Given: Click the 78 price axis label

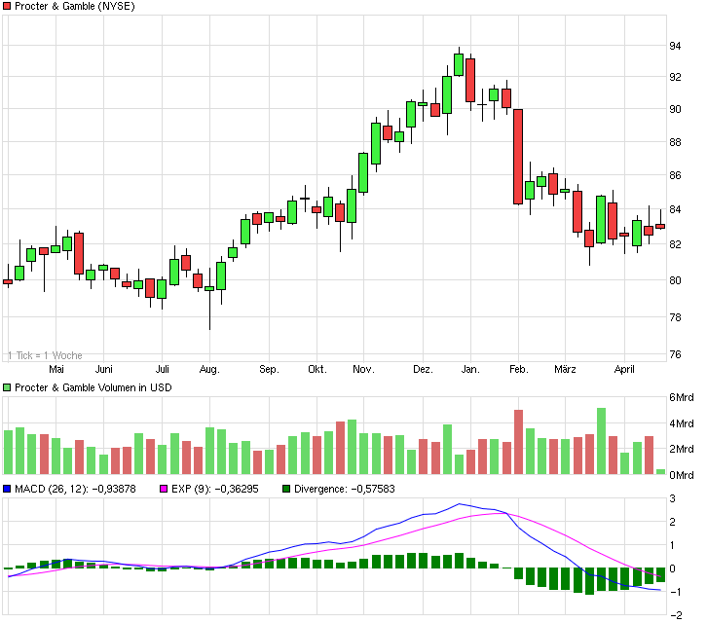Looking at the screenshot, I should tap(675, 317).
